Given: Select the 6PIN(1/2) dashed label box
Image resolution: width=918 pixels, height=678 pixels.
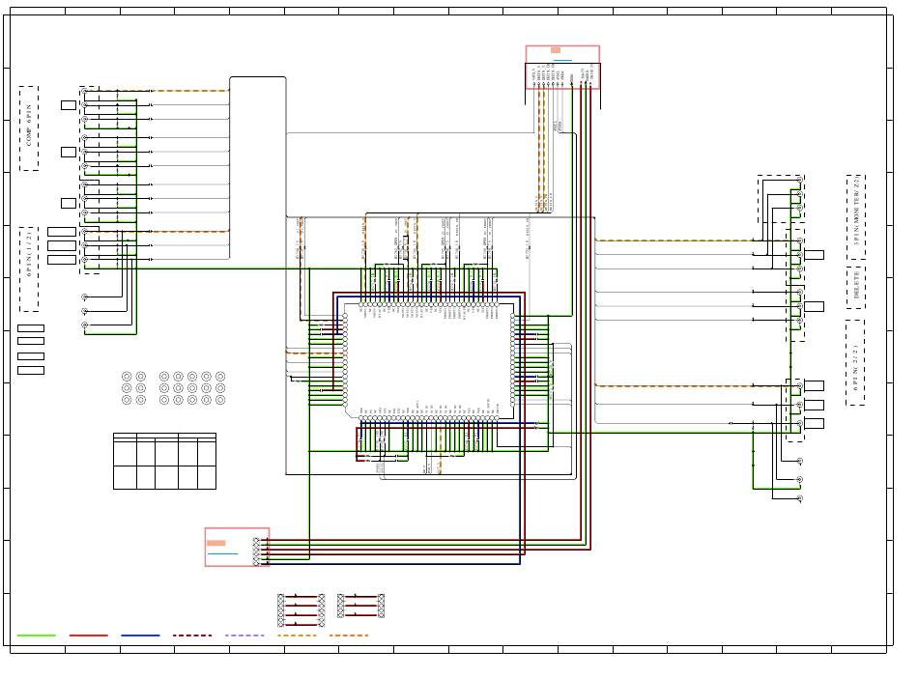Looking at the screenshot, I should pos(29,269).
